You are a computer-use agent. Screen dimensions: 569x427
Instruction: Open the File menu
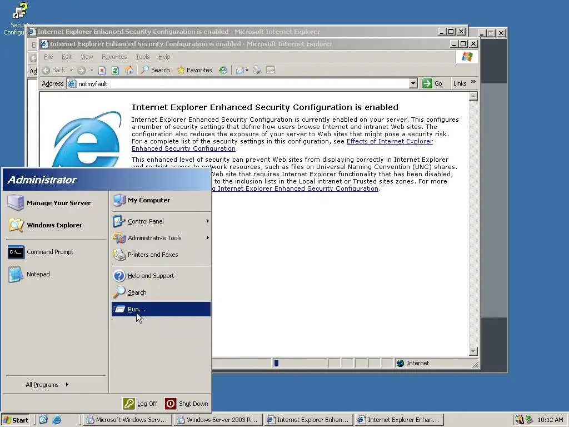point(48,57)
